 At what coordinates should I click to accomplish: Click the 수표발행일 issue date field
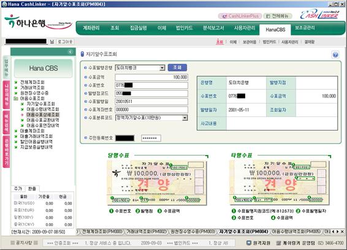[x=151, y=102]
